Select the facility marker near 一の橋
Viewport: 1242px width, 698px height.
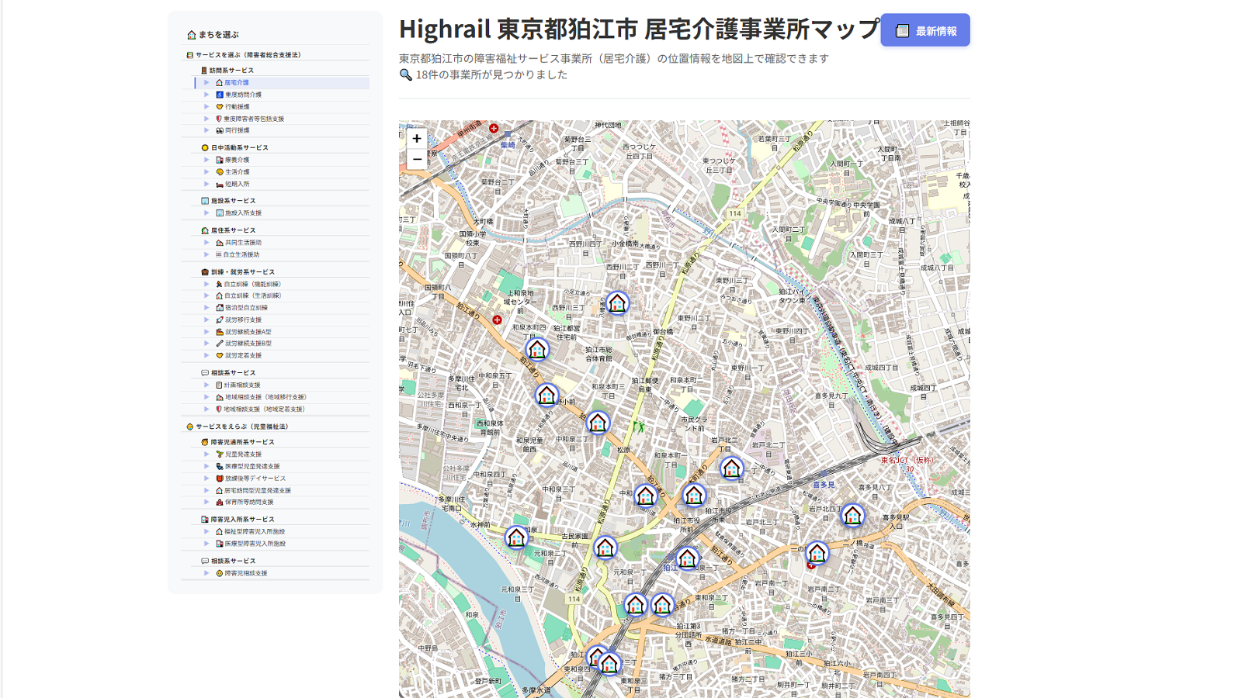coord(817,553)
